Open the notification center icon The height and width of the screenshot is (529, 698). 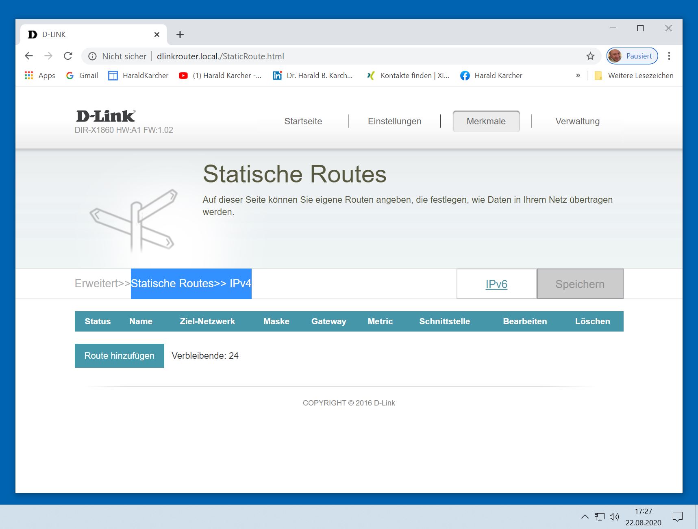click(678, 517)
